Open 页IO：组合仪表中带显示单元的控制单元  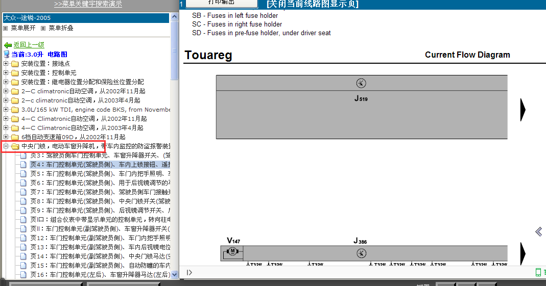(100, 220)
